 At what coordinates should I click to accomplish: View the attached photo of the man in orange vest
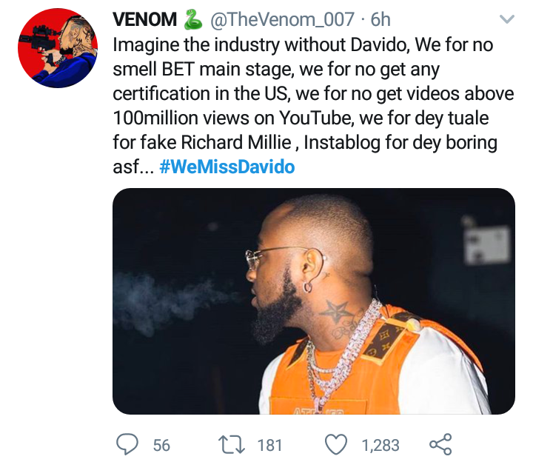313,301
